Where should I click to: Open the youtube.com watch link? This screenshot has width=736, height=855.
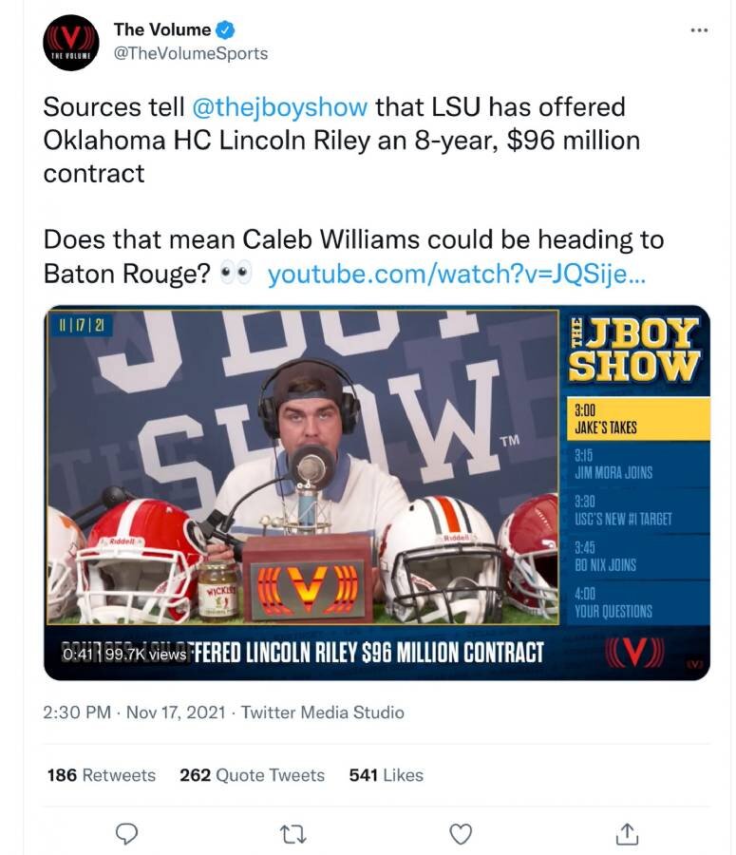(457, 274)
